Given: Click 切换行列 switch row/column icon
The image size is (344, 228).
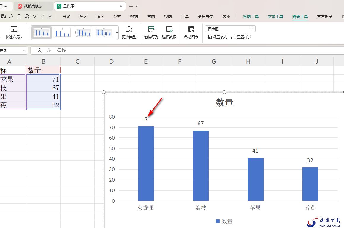Looking at the screenshot, I should tap(151, 32).
